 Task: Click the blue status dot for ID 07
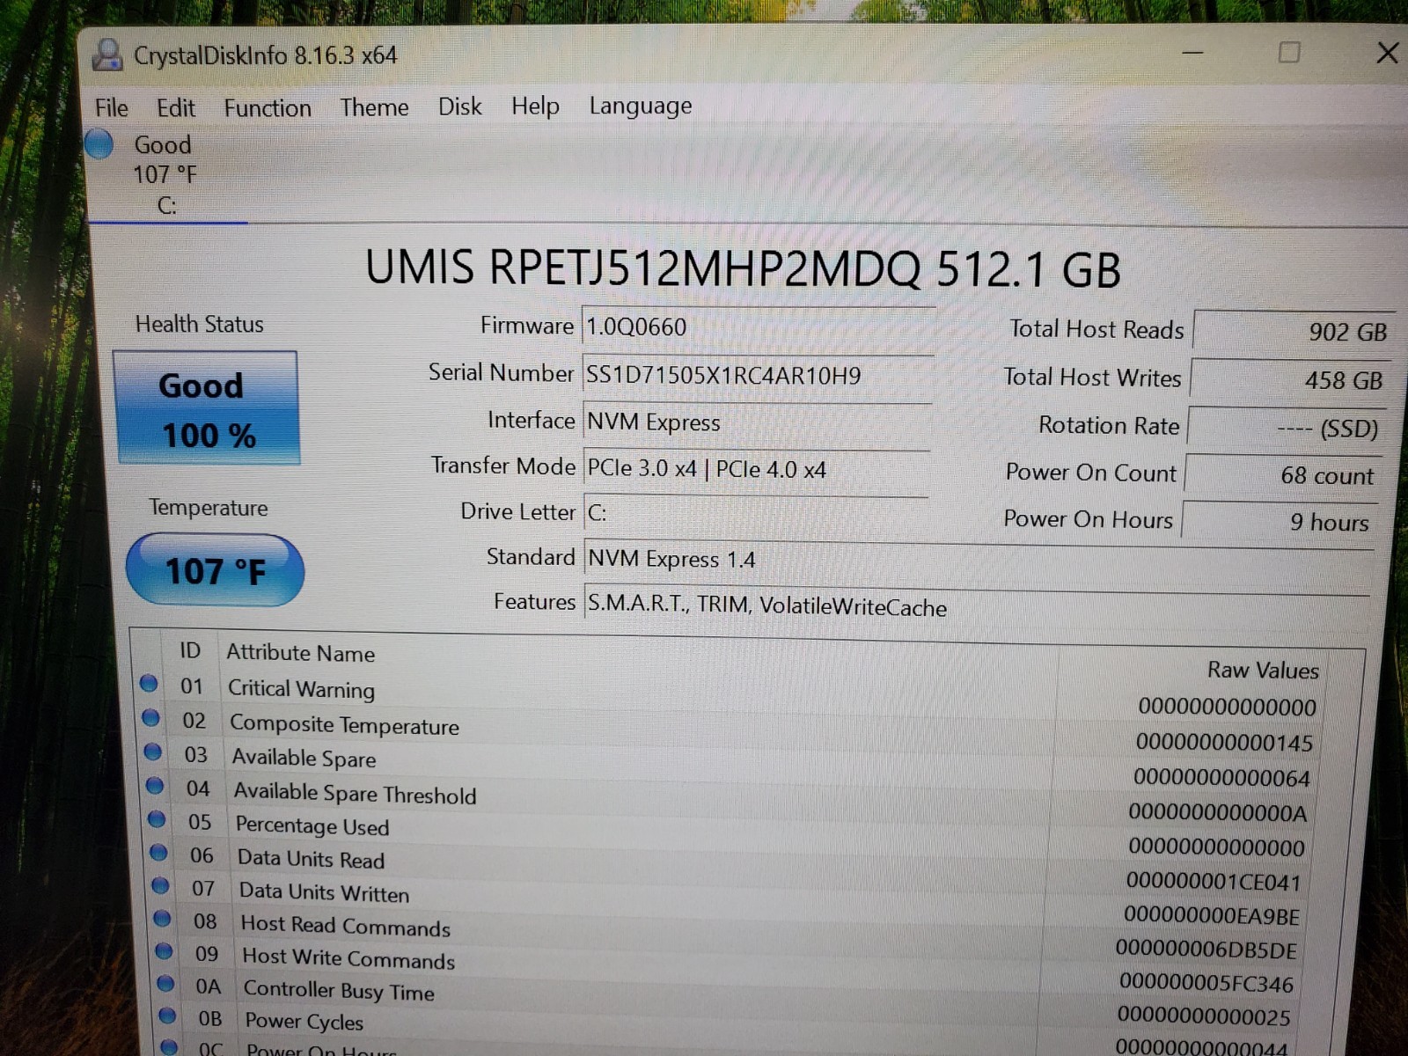(x=160, y=885)
